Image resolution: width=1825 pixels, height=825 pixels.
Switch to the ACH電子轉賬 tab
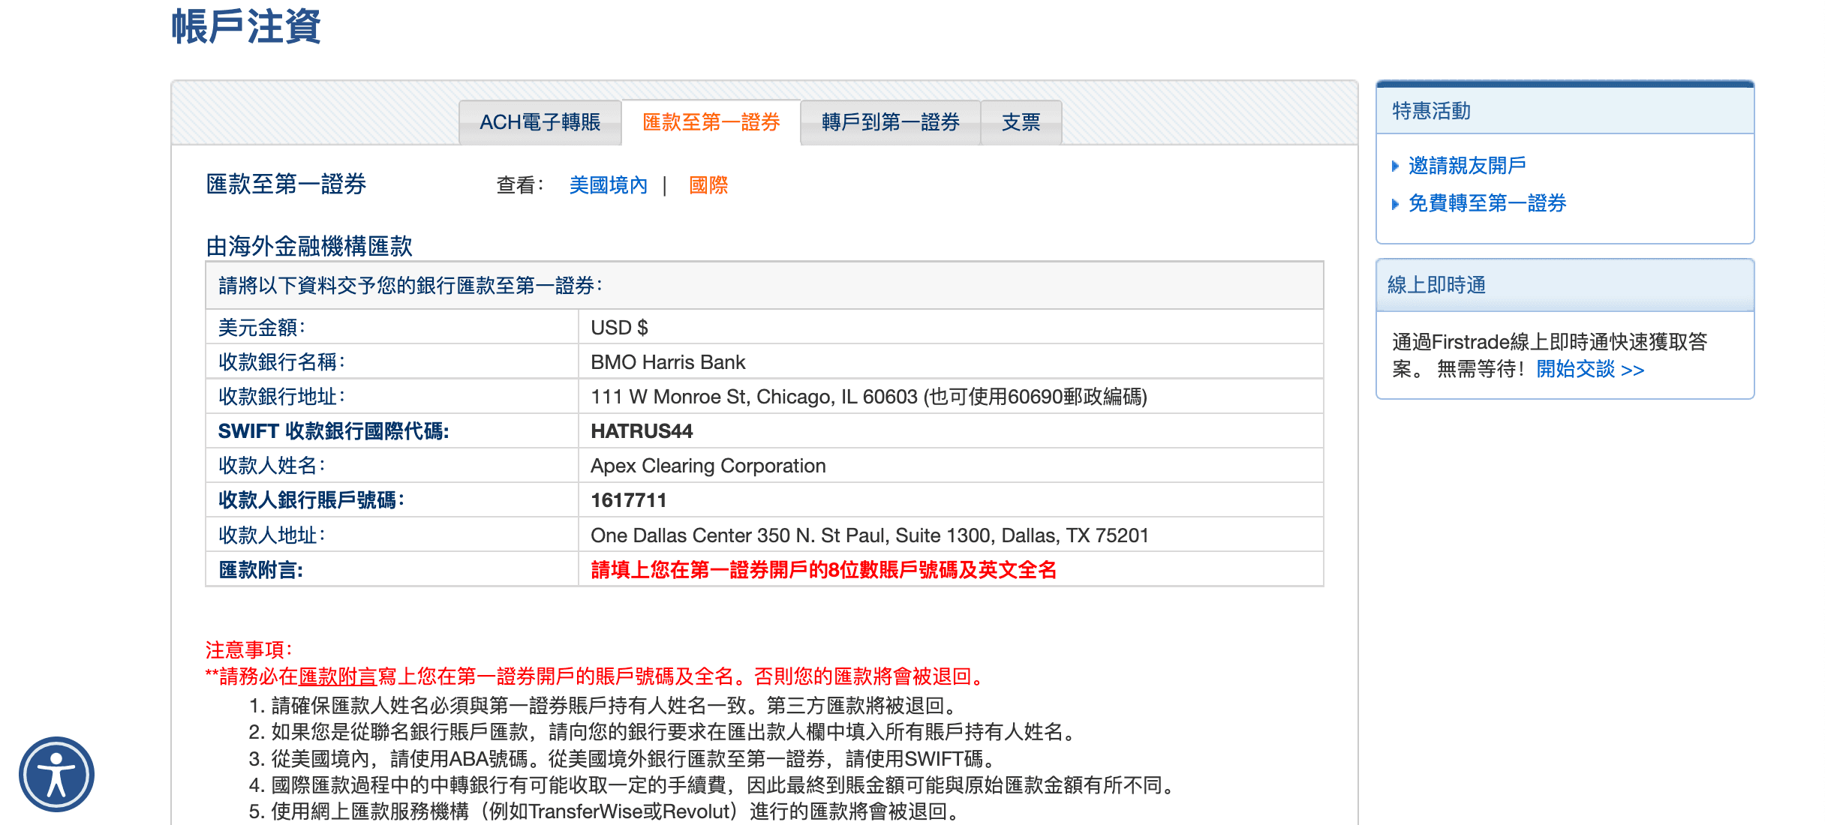coord(540,122)
